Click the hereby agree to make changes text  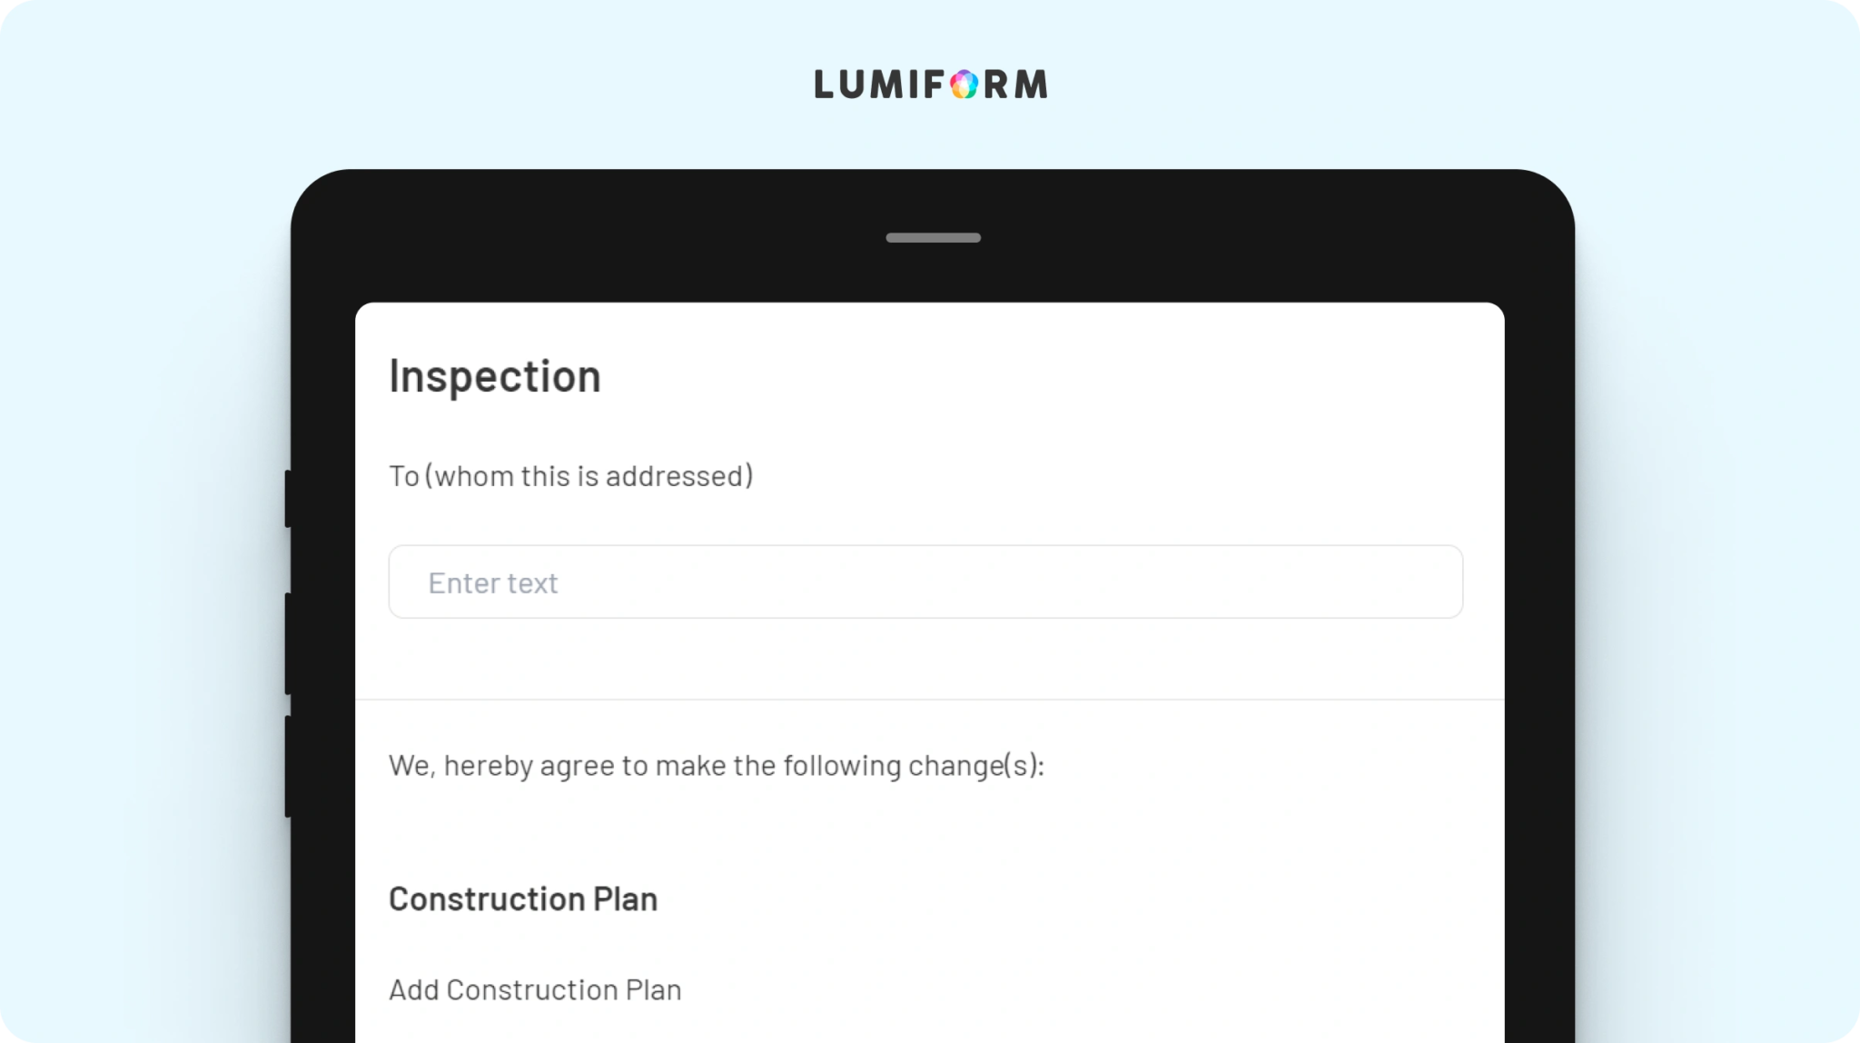(717, 766)
